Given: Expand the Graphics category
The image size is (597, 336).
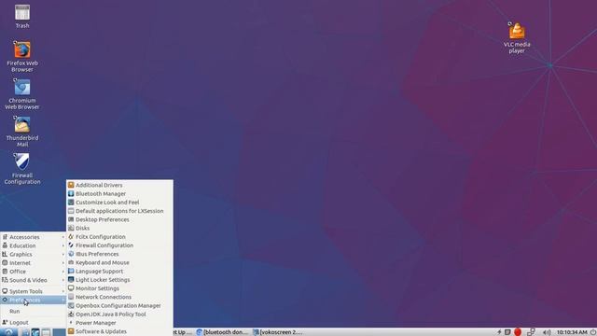Looking at the screenshot, I should [34, 254].
